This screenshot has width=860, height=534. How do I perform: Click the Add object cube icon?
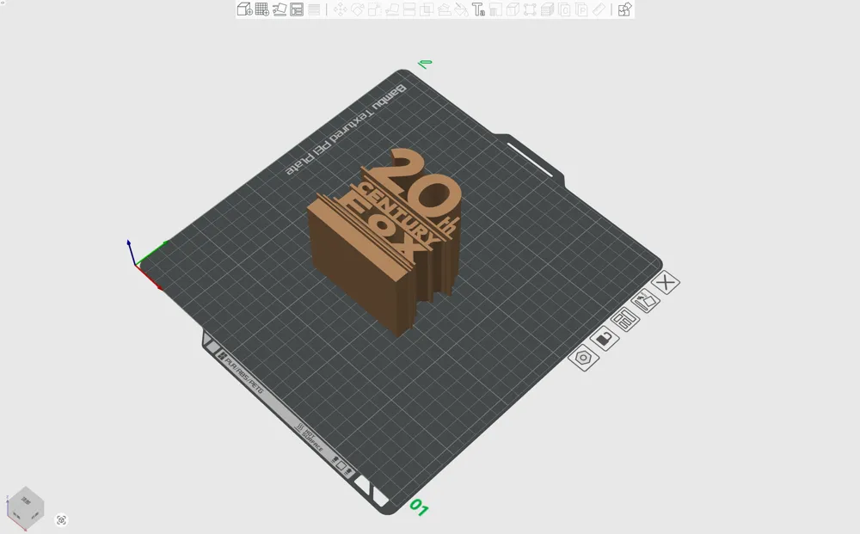[x=244, y=9]
